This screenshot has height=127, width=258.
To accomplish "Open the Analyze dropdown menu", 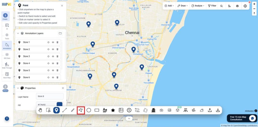I will click(198, 6).
